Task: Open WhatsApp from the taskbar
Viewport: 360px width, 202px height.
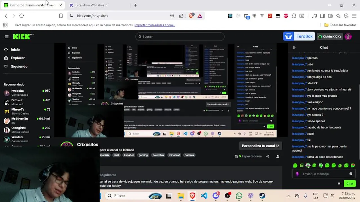Action: pyautogui.click(x=239, y=196)
